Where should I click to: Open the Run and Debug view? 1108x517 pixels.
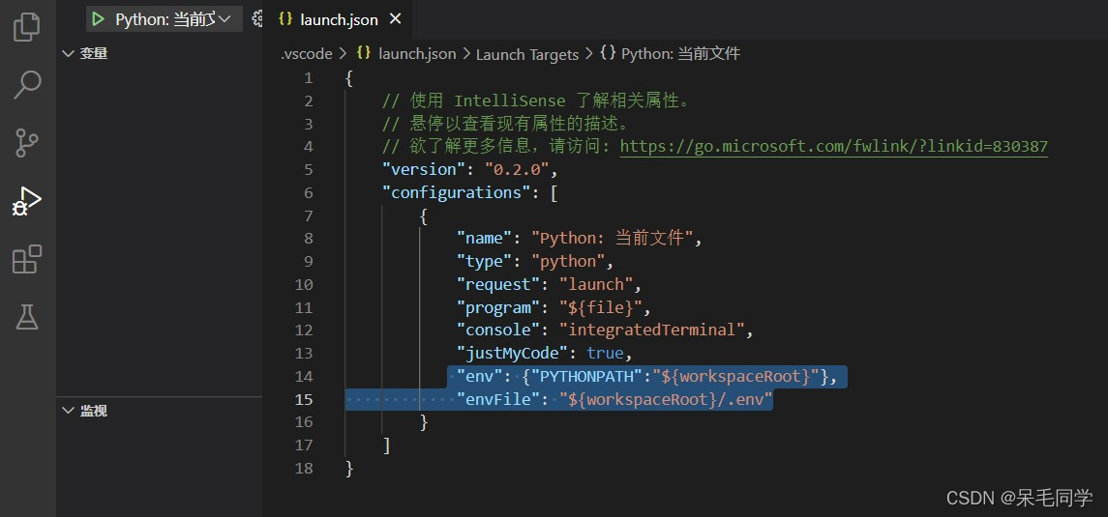[27, 202]
